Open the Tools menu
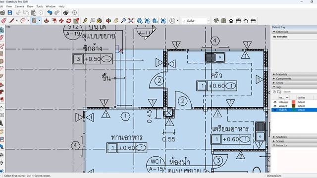Screen dimensions: 317x178 40,6
